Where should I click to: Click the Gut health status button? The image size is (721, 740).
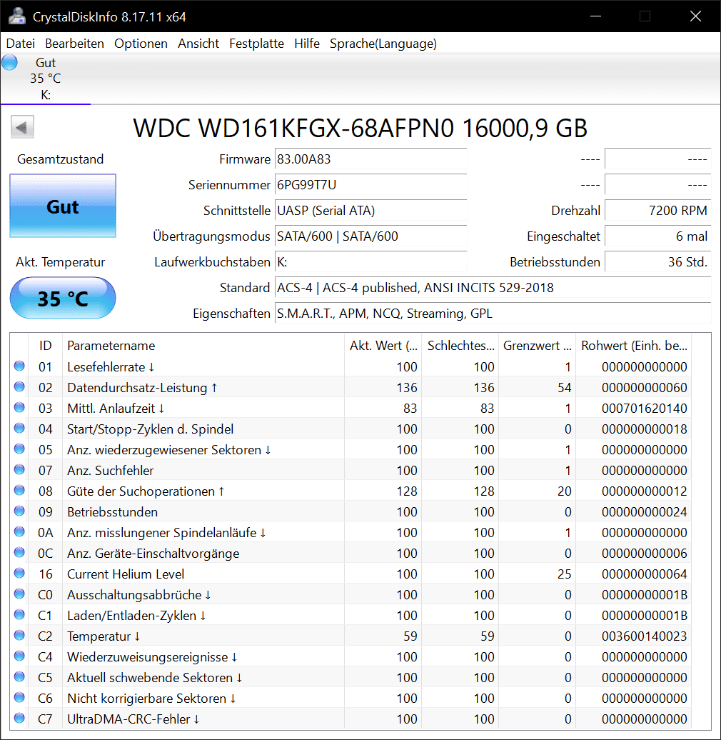point(63,206)
